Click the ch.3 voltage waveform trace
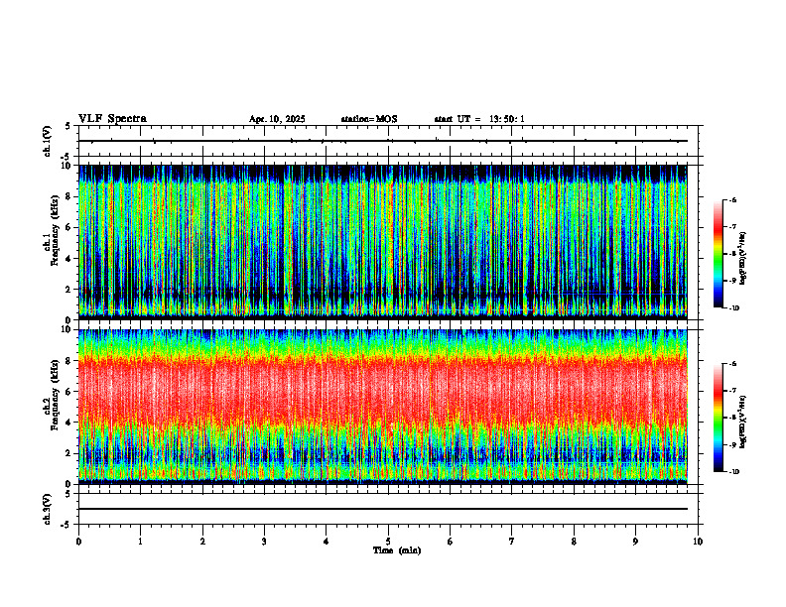The image size is (786, 607). click(383, 509)
